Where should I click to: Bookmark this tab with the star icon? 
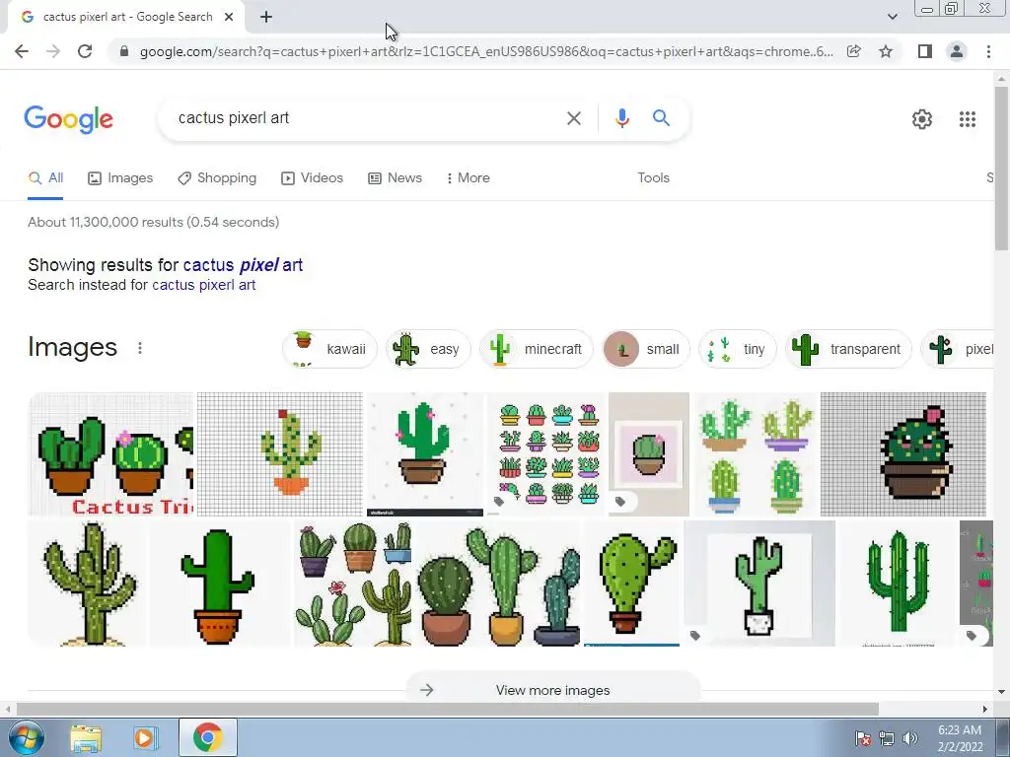886,51
